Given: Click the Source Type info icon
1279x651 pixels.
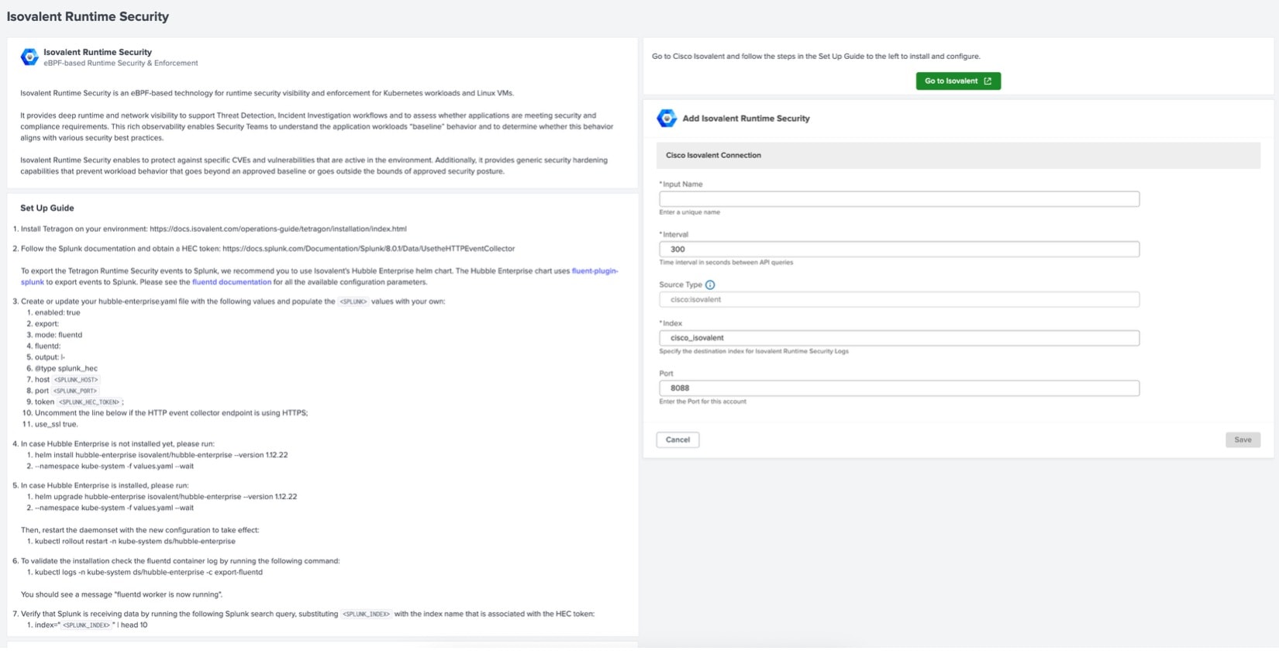Looking at the screenshot, I should [x=710, y=284].
